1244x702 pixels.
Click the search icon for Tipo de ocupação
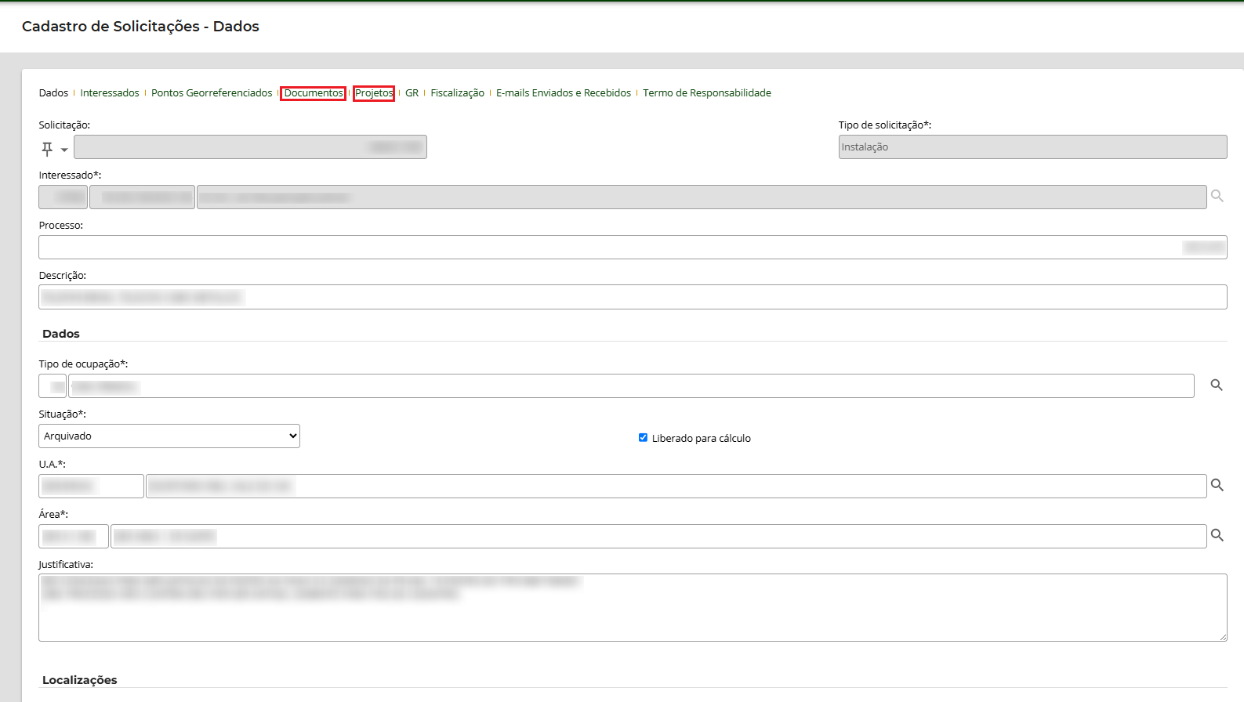(1217, 385)
